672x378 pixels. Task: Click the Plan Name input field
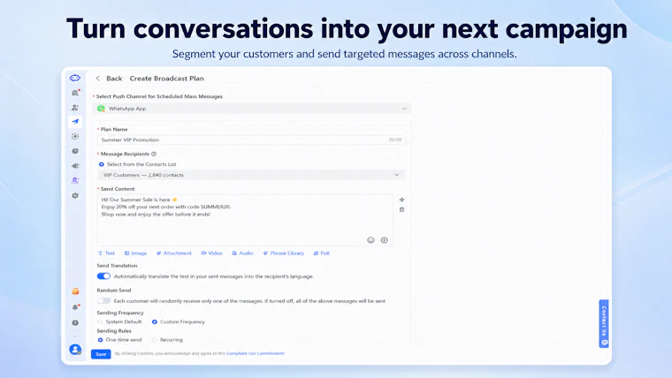click(x=251, y=140)
